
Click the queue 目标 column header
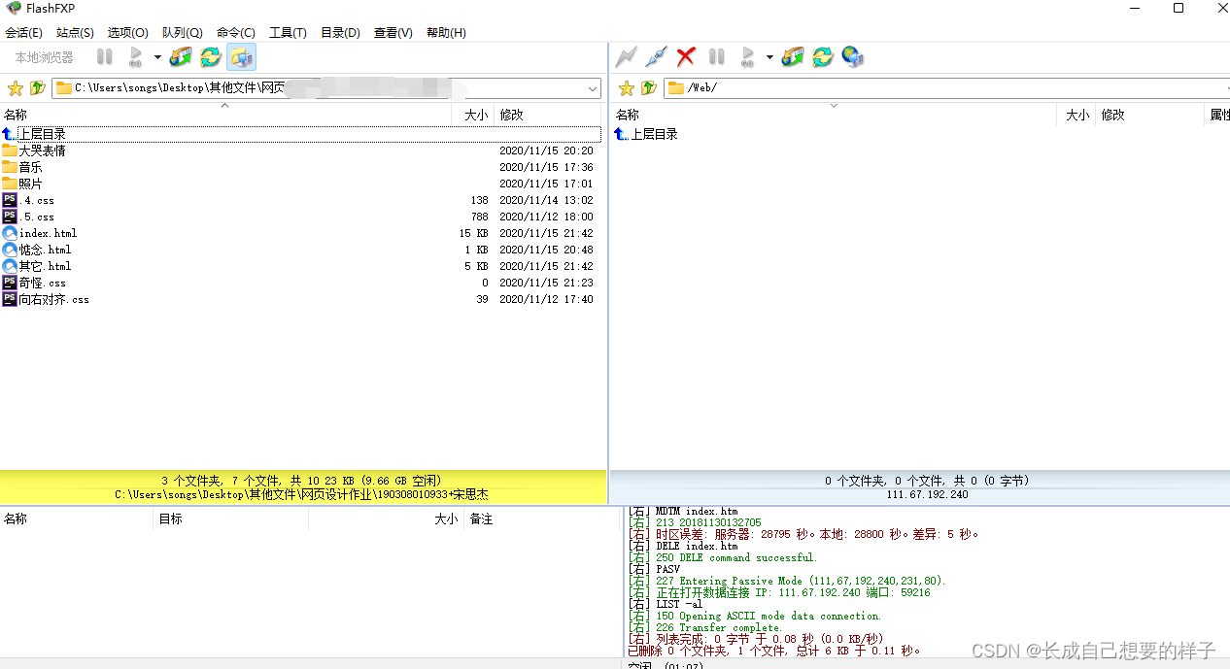coord(231,519)
